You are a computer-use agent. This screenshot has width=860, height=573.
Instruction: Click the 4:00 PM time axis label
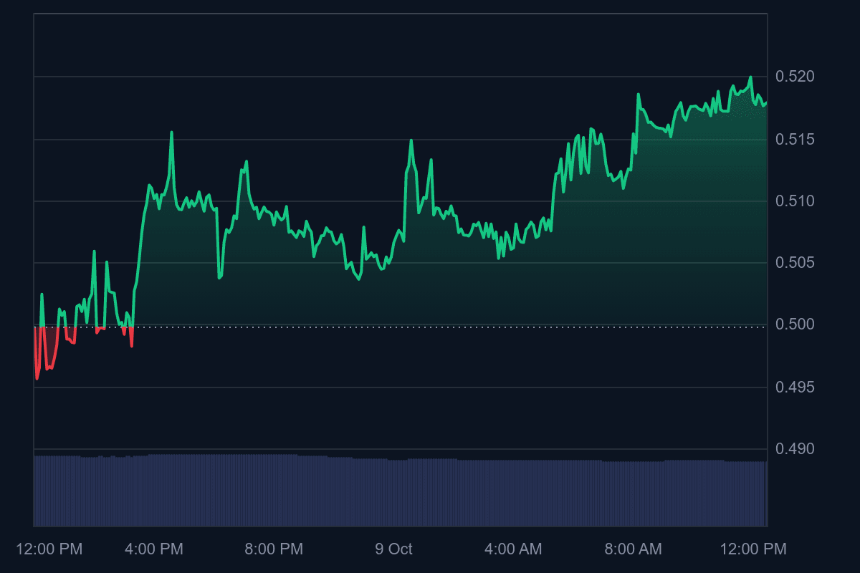[154, 549]
